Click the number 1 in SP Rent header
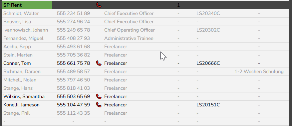The height and width of the screenshot is (126, 292). (x=178, y=5)
